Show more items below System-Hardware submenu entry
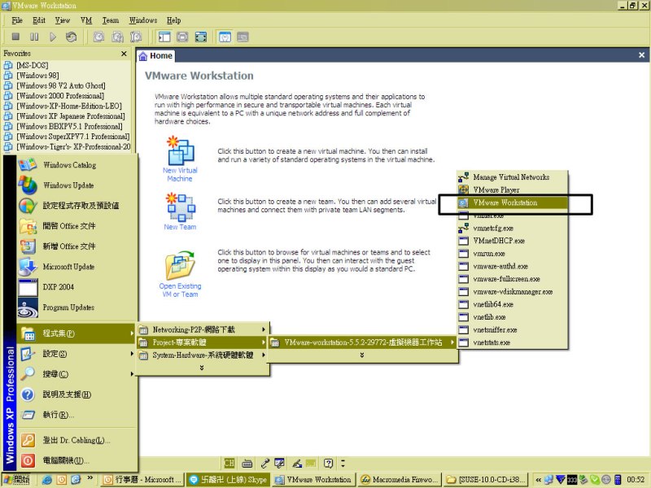 click(202, 368)
